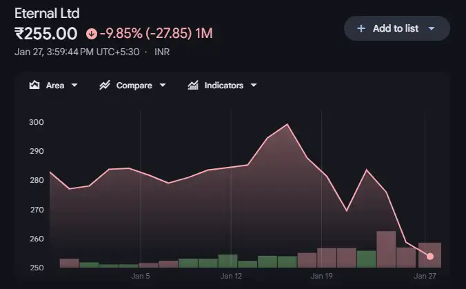Click the Jan 12 axis label
This screenshot has width=466, height=289.
coord(231,276)
